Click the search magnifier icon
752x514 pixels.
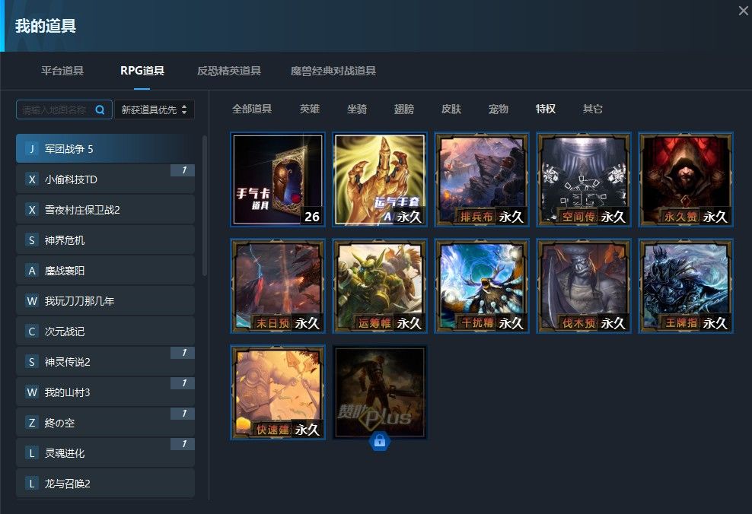point(100,109)
